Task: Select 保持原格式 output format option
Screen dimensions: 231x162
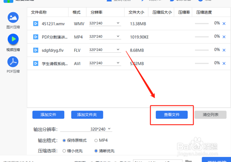Action: click(x=64, y=140)
